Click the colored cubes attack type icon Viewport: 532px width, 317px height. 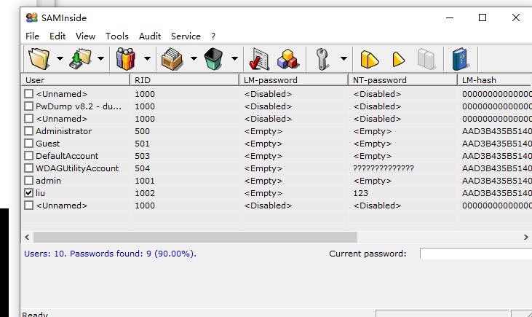click(x=287, y=59)
